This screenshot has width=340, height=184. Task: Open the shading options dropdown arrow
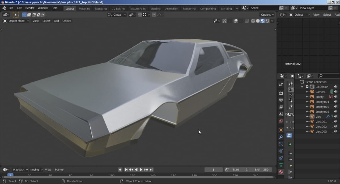[x=272, y=21]
